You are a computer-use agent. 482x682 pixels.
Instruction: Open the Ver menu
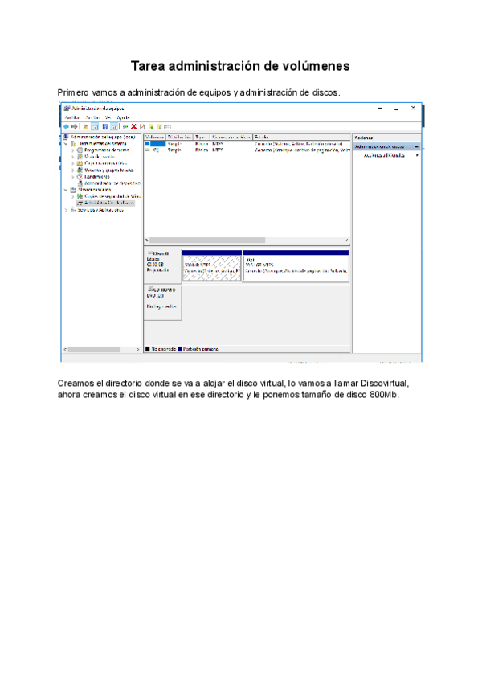pos(108,117)
